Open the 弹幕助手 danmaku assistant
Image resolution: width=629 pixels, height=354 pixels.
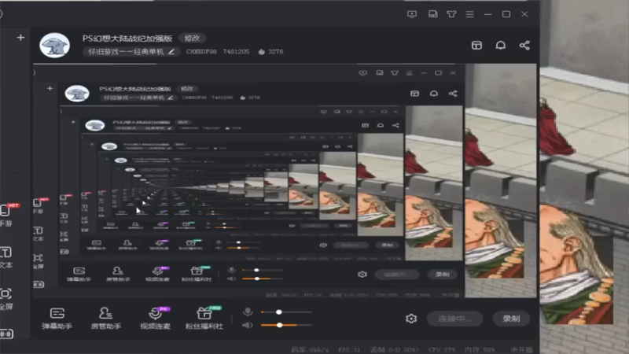pos(57,319)
